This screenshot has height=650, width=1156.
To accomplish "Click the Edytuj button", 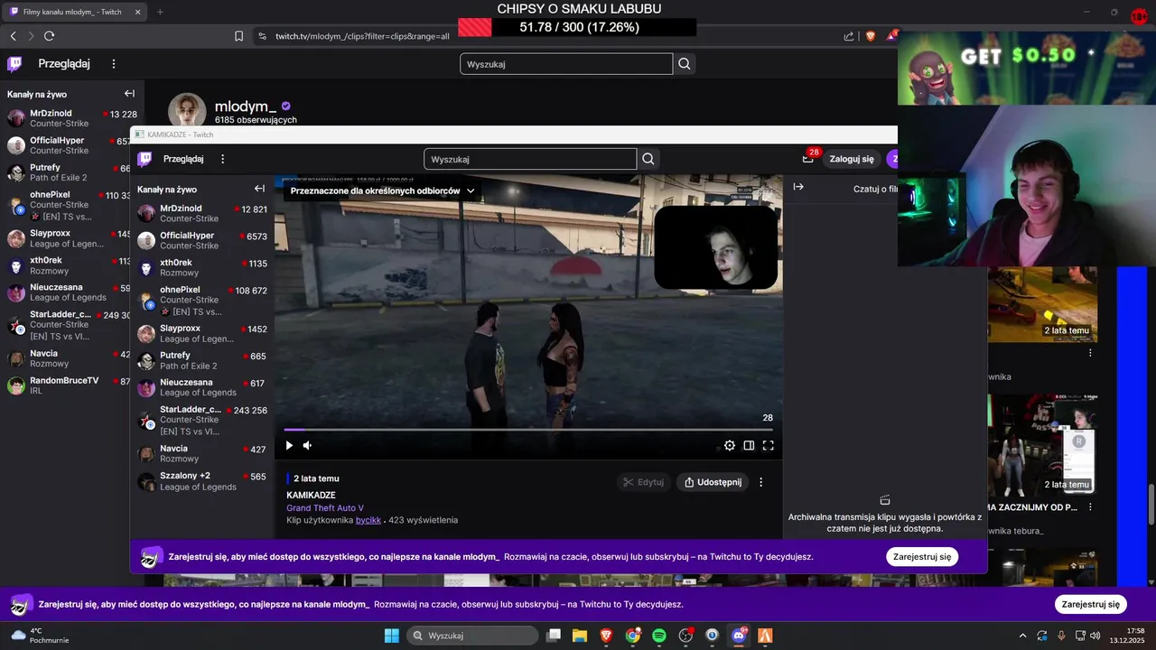I will (643, 482).
